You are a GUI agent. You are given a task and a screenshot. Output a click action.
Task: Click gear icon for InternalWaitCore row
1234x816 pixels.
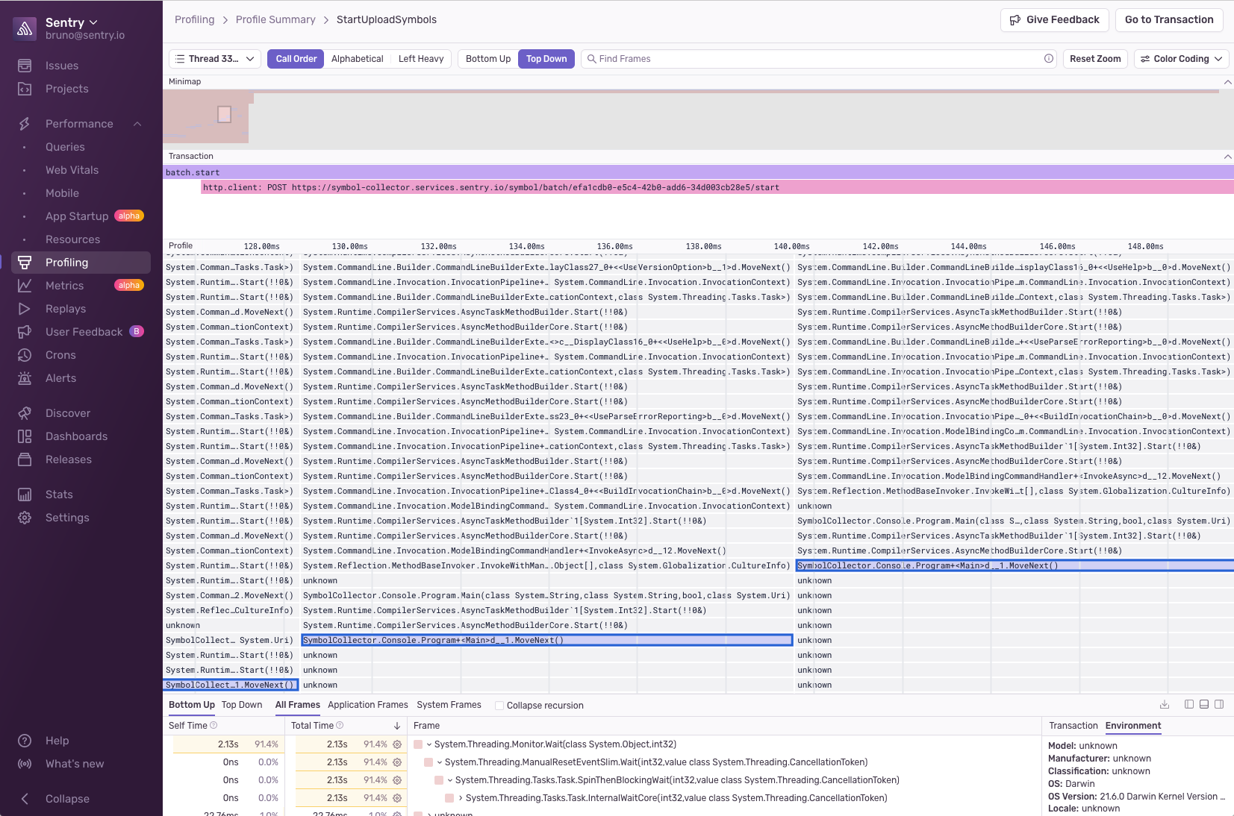(x=397, y=798)
